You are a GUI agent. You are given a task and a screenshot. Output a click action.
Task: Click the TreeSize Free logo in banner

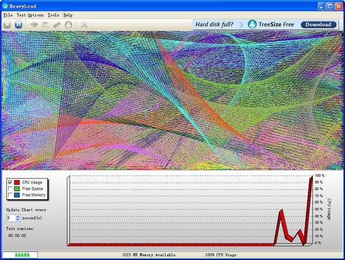(270, 24)
